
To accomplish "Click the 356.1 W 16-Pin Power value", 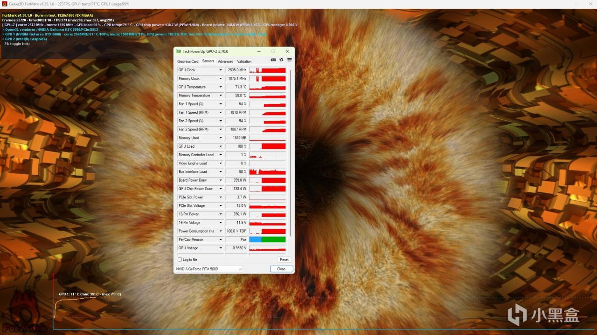I will (x=236, y=214).
